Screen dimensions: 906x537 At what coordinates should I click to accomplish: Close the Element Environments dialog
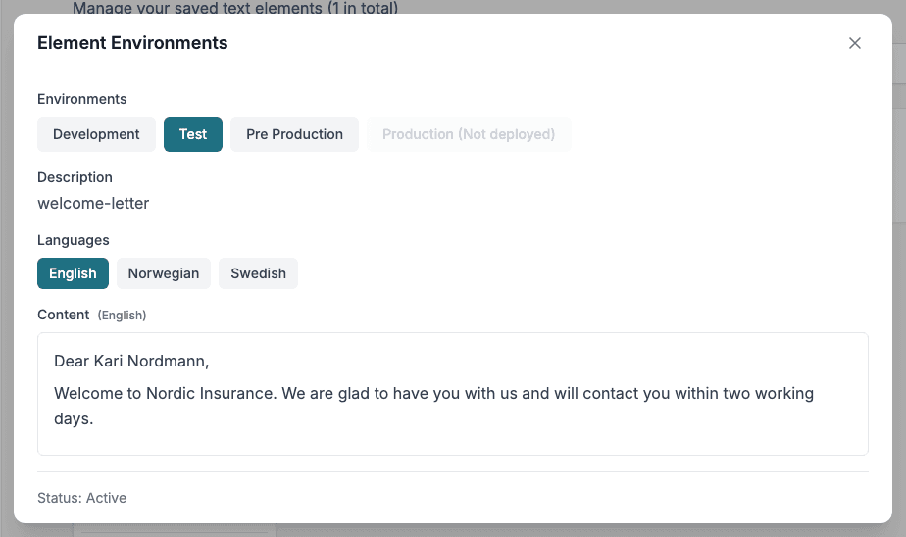pos(855,43)
